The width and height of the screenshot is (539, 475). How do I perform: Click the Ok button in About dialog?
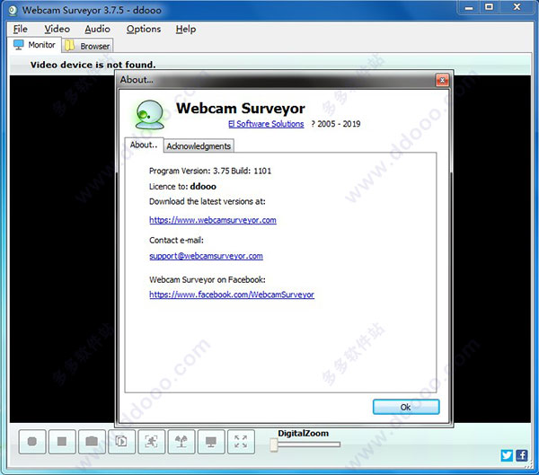click(406, 407)
